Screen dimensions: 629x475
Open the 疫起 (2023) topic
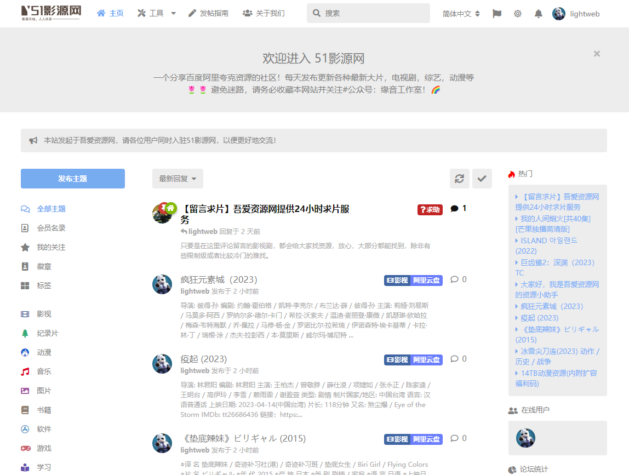point(203,359)
